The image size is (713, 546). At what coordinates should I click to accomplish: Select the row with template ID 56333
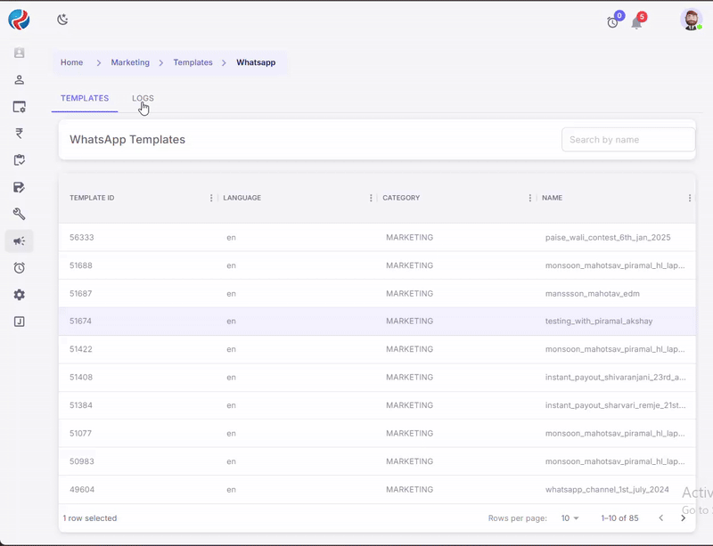[356, 238]
